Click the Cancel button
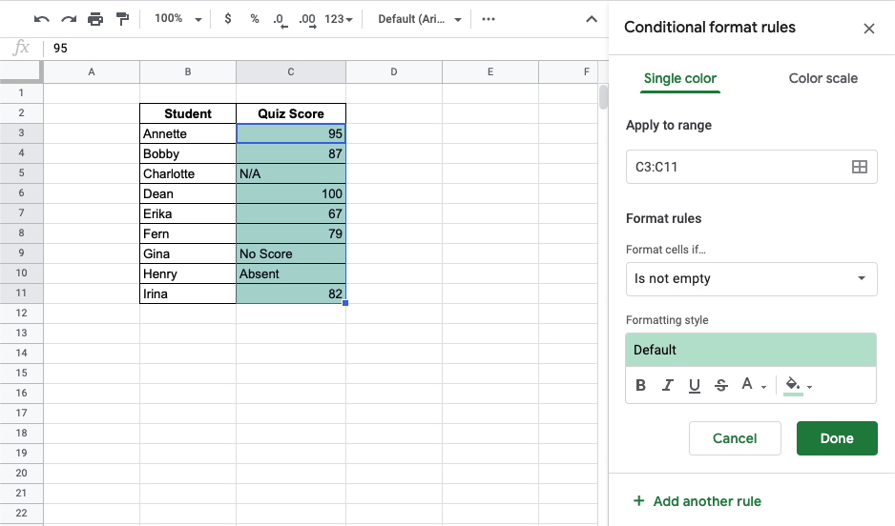 point(735,438)
